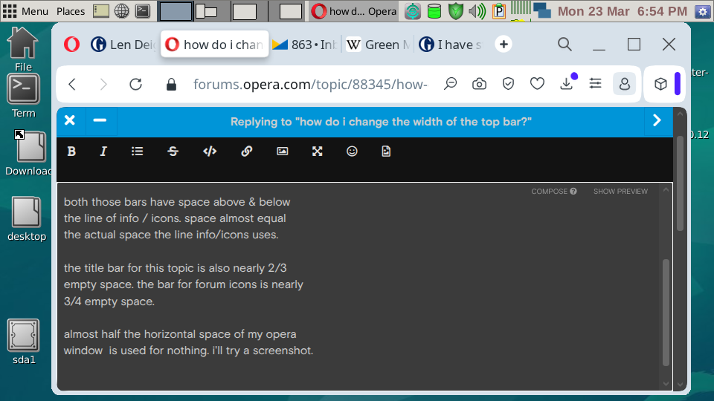The height and width of the screenshot is (401, 714).
Task: Discard the reply with the X button
Action: click(x=70, y=120)
